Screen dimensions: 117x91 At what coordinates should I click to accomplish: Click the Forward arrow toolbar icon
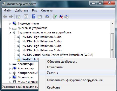pyautogui.click(x=11, y=16)
